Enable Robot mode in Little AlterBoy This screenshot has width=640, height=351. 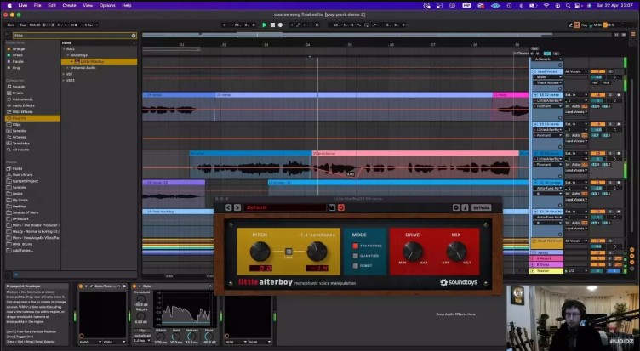tap(355, 265)
